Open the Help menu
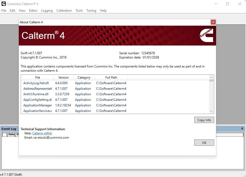 click(103, 11)
